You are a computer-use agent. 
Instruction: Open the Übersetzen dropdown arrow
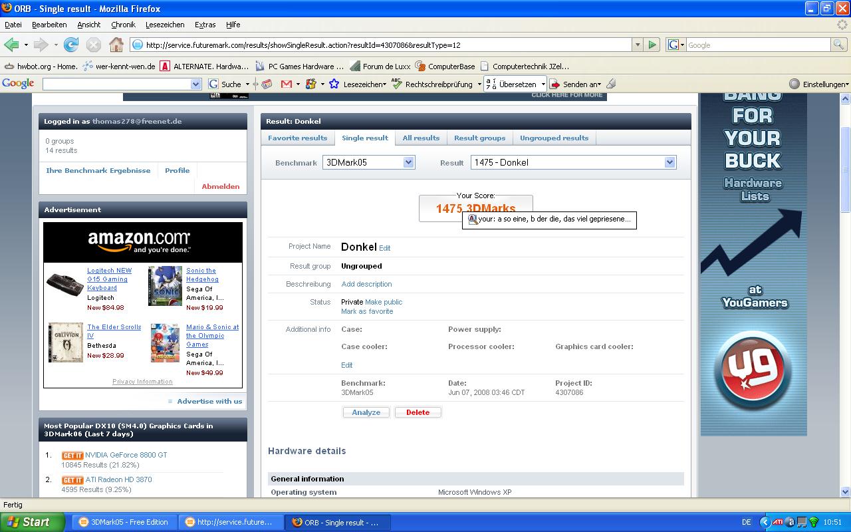[x=543, y=84]
